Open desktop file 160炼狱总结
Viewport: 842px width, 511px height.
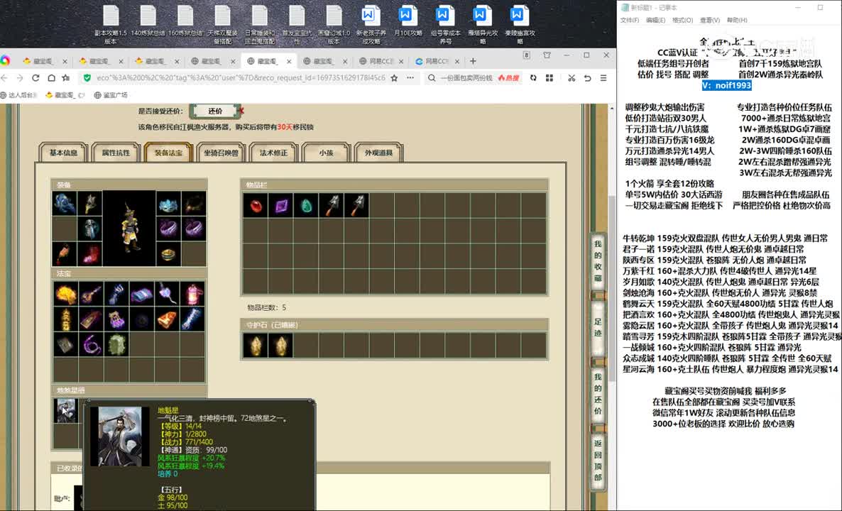(185, 21)
